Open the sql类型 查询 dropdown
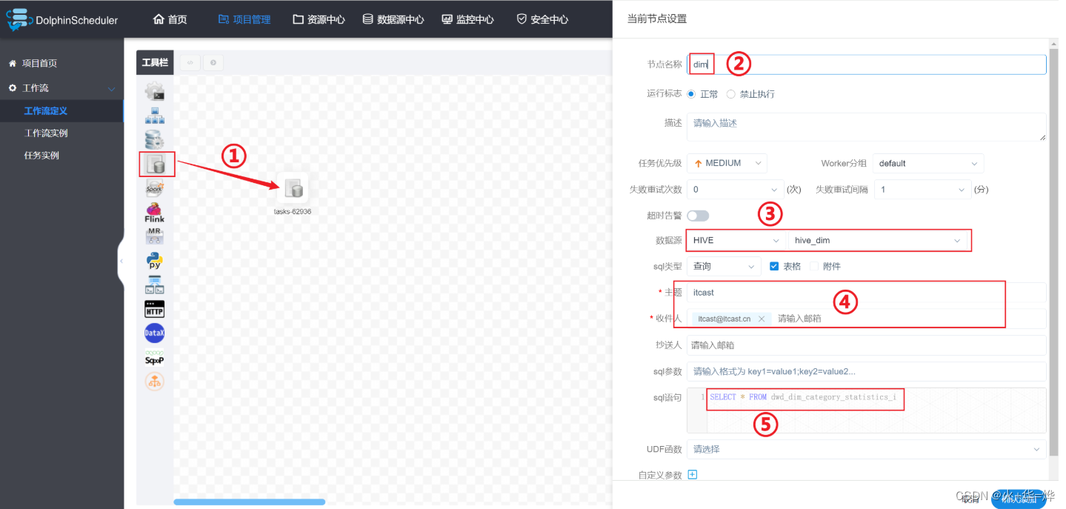 [724, 266]
